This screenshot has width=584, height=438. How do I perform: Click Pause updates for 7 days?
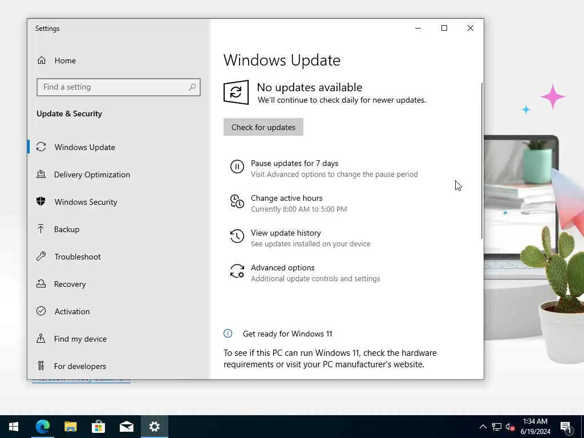(324, 168)
